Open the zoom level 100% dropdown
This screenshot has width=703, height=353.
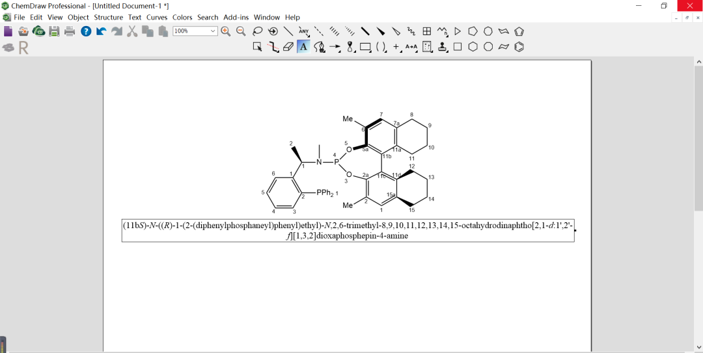click(x=214, y=31)
